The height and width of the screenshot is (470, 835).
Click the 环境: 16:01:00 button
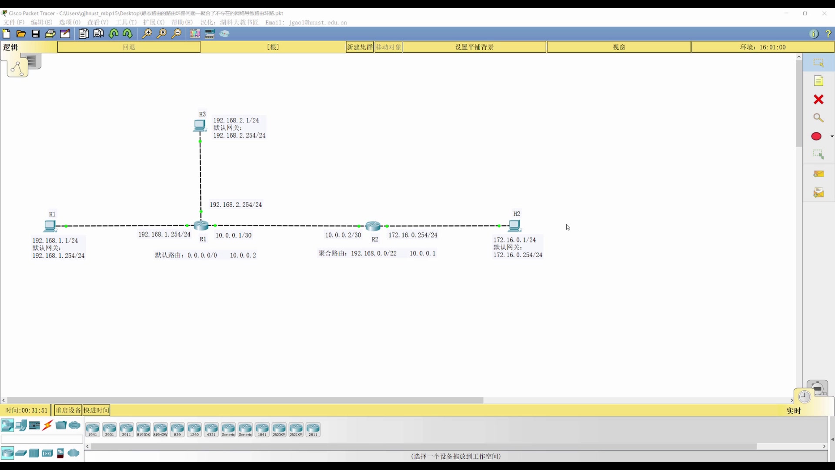[763, 47]
